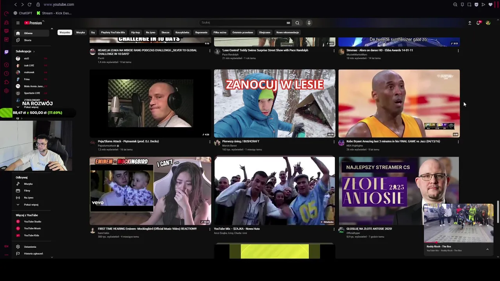Open Filmy in the Odkrywaj section
Viewport: 500px width, 281px height.
pos(27,190)
